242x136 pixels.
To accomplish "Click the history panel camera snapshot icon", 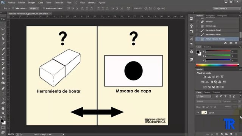I will pyautogui.click(x=231, y=43).
